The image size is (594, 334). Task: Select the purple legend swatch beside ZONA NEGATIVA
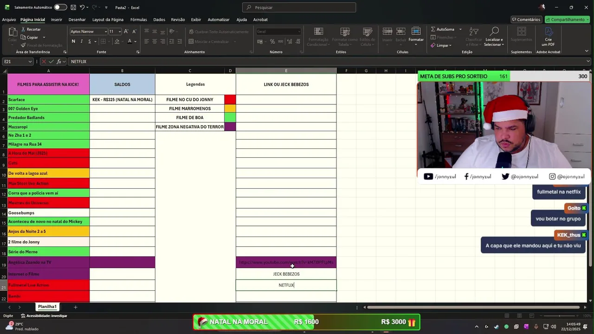pyautogui.click(x=230, y=127)
